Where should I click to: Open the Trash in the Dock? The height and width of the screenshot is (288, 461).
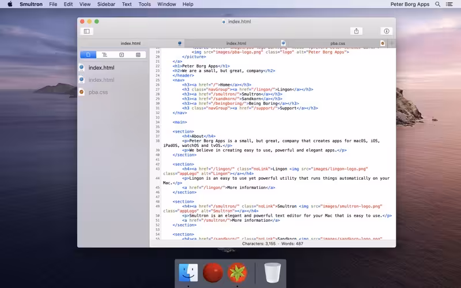pos(273,272)
